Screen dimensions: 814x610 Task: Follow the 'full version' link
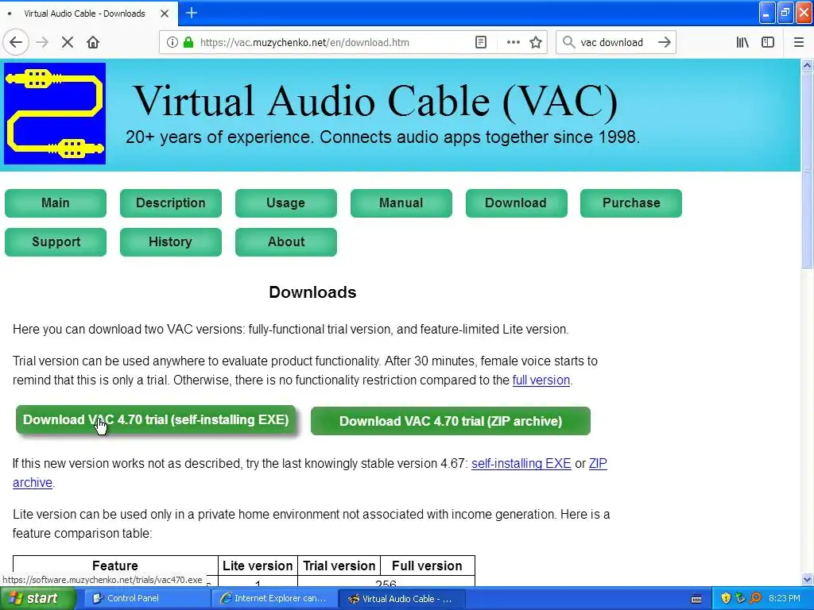541,380
